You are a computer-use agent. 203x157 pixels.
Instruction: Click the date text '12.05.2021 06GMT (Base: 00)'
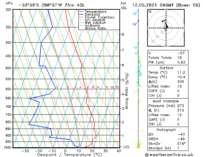tap(166, 5)
